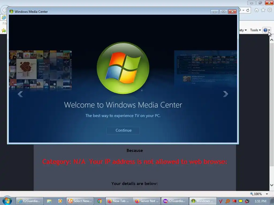The width and height of the screenshot is (274, 205).
Task: Restore down the Internet Explorer window
Action: pos(260,3)
